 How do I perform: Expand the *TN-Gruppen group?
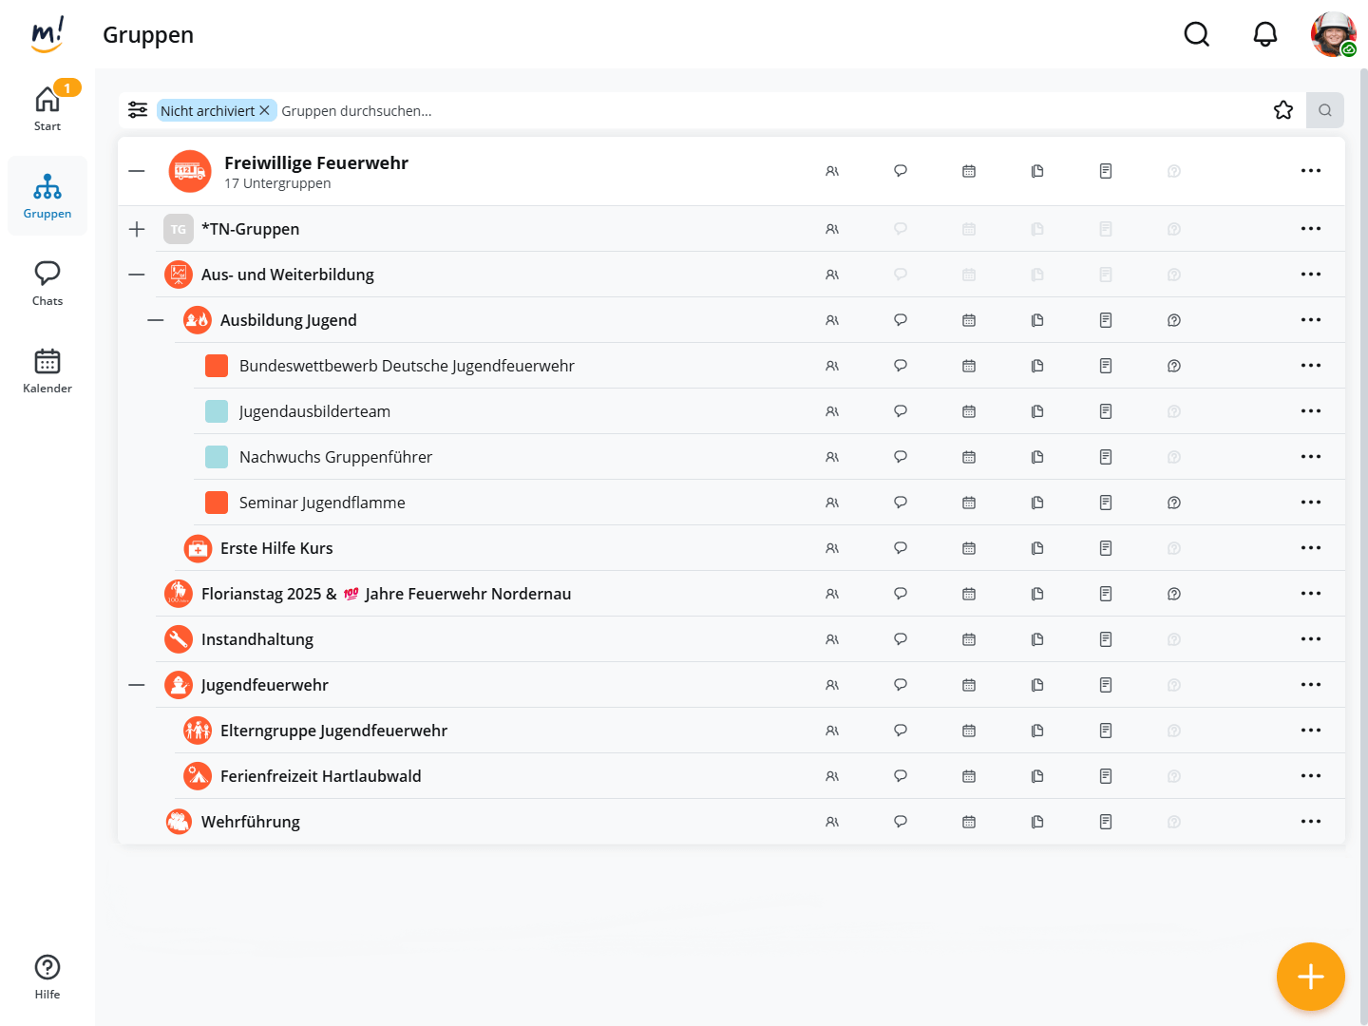pos(137,229)
